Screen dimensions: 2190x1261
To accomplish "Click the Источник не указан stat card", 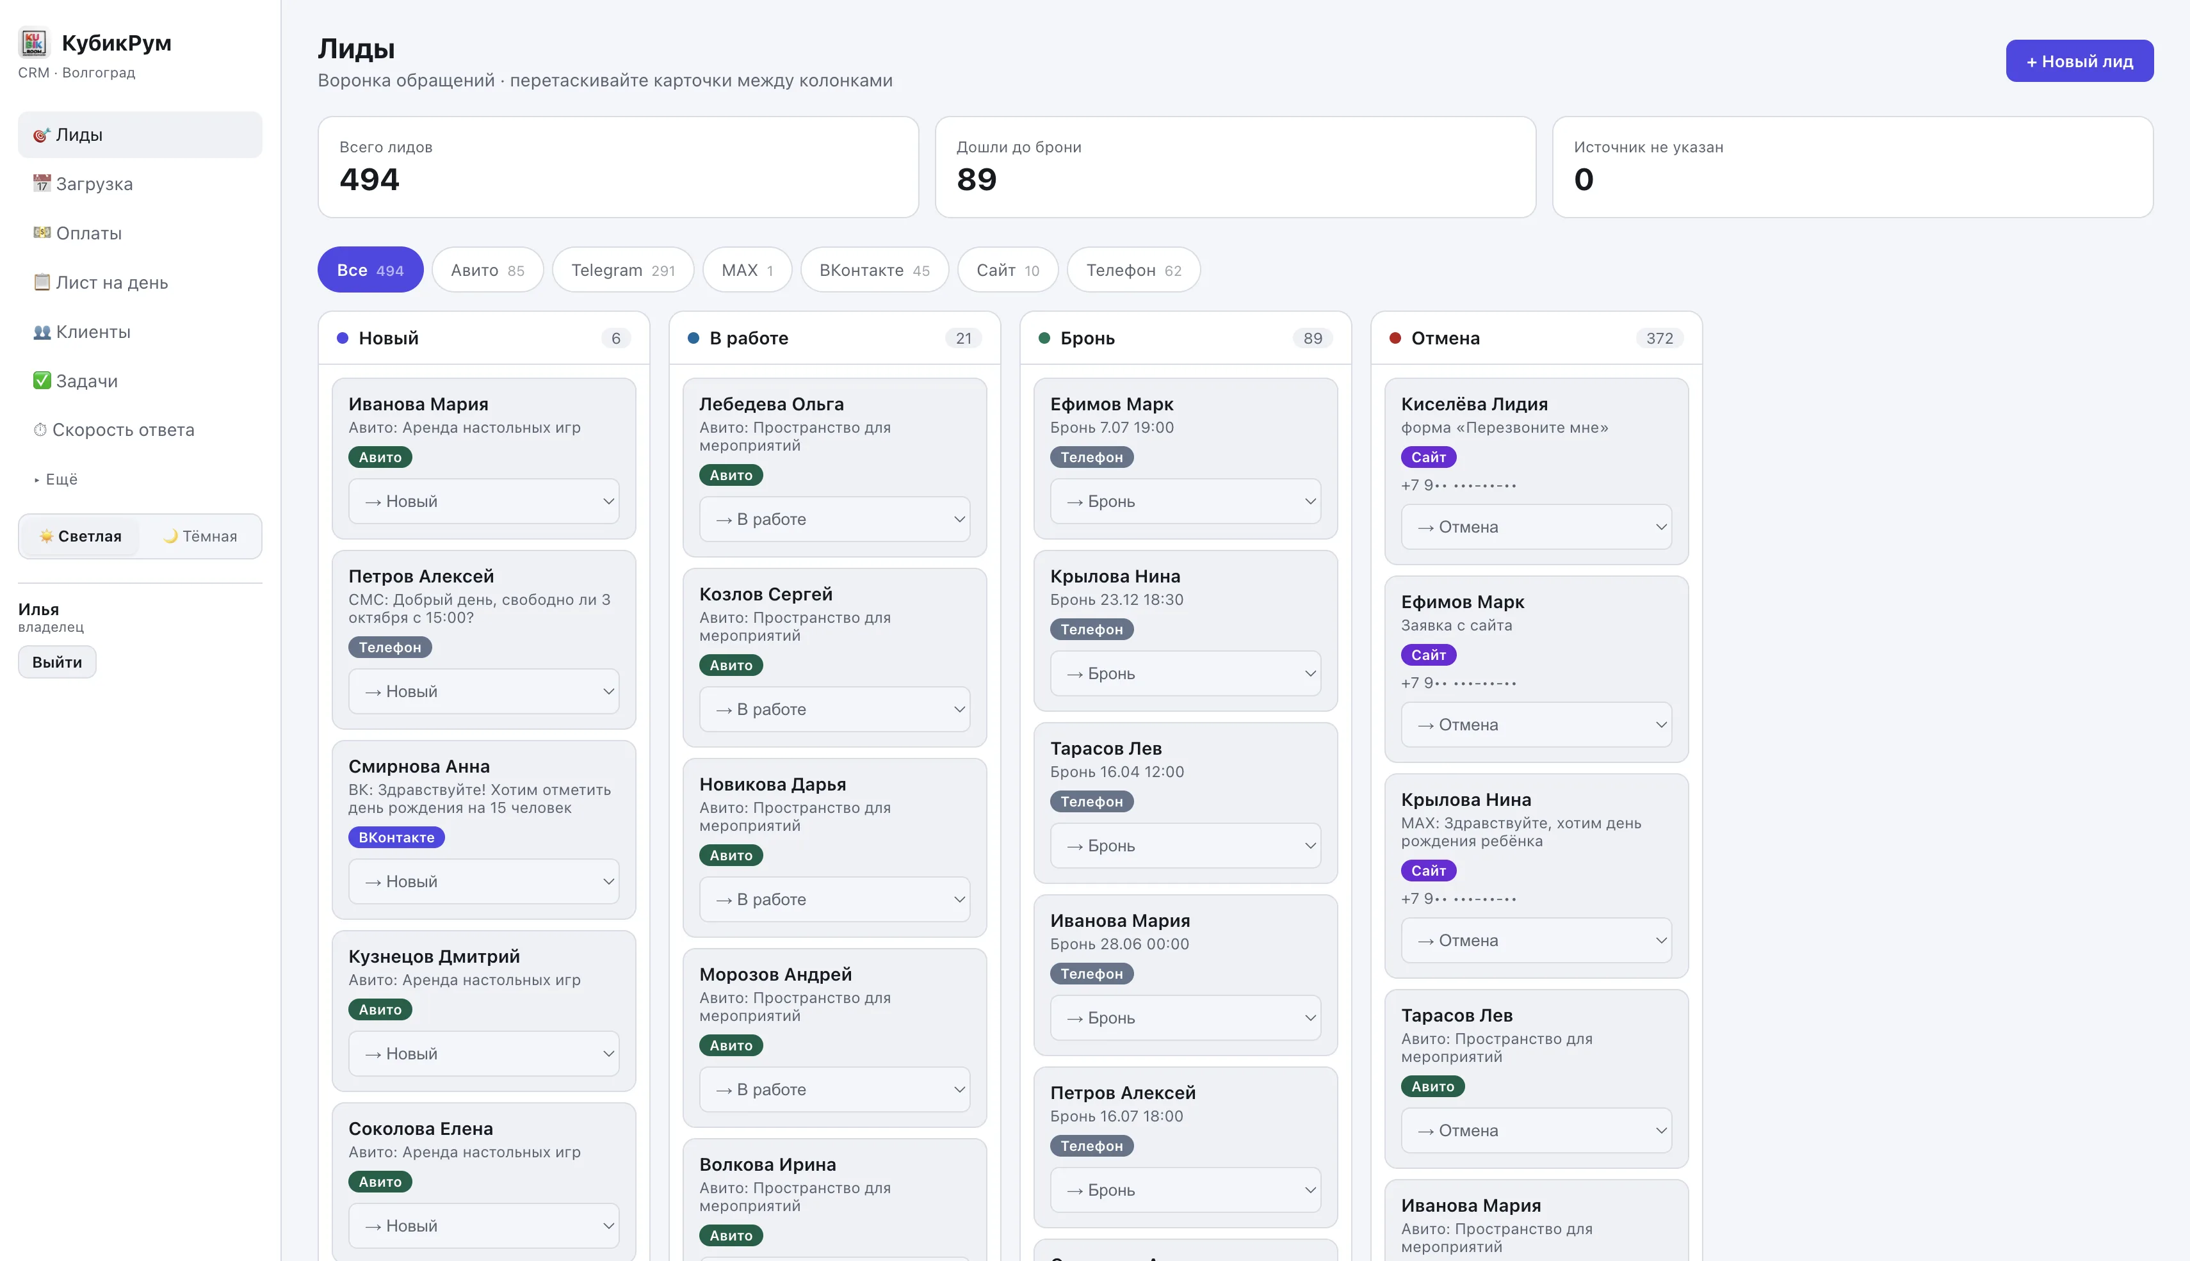I will (1852, 167).
